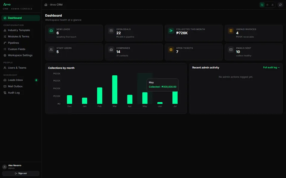Click the refresh icon in top bar
Screen dimensions: 286x178
(x=280, y=5)
